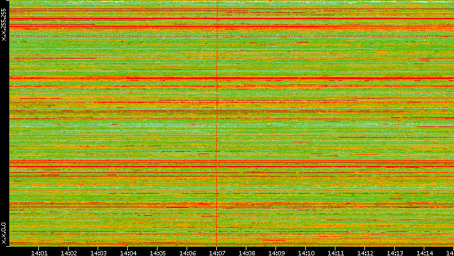Click the x.x.0.0 axis label
Viewport: 454px width, 256px height.
coord(4,233)
